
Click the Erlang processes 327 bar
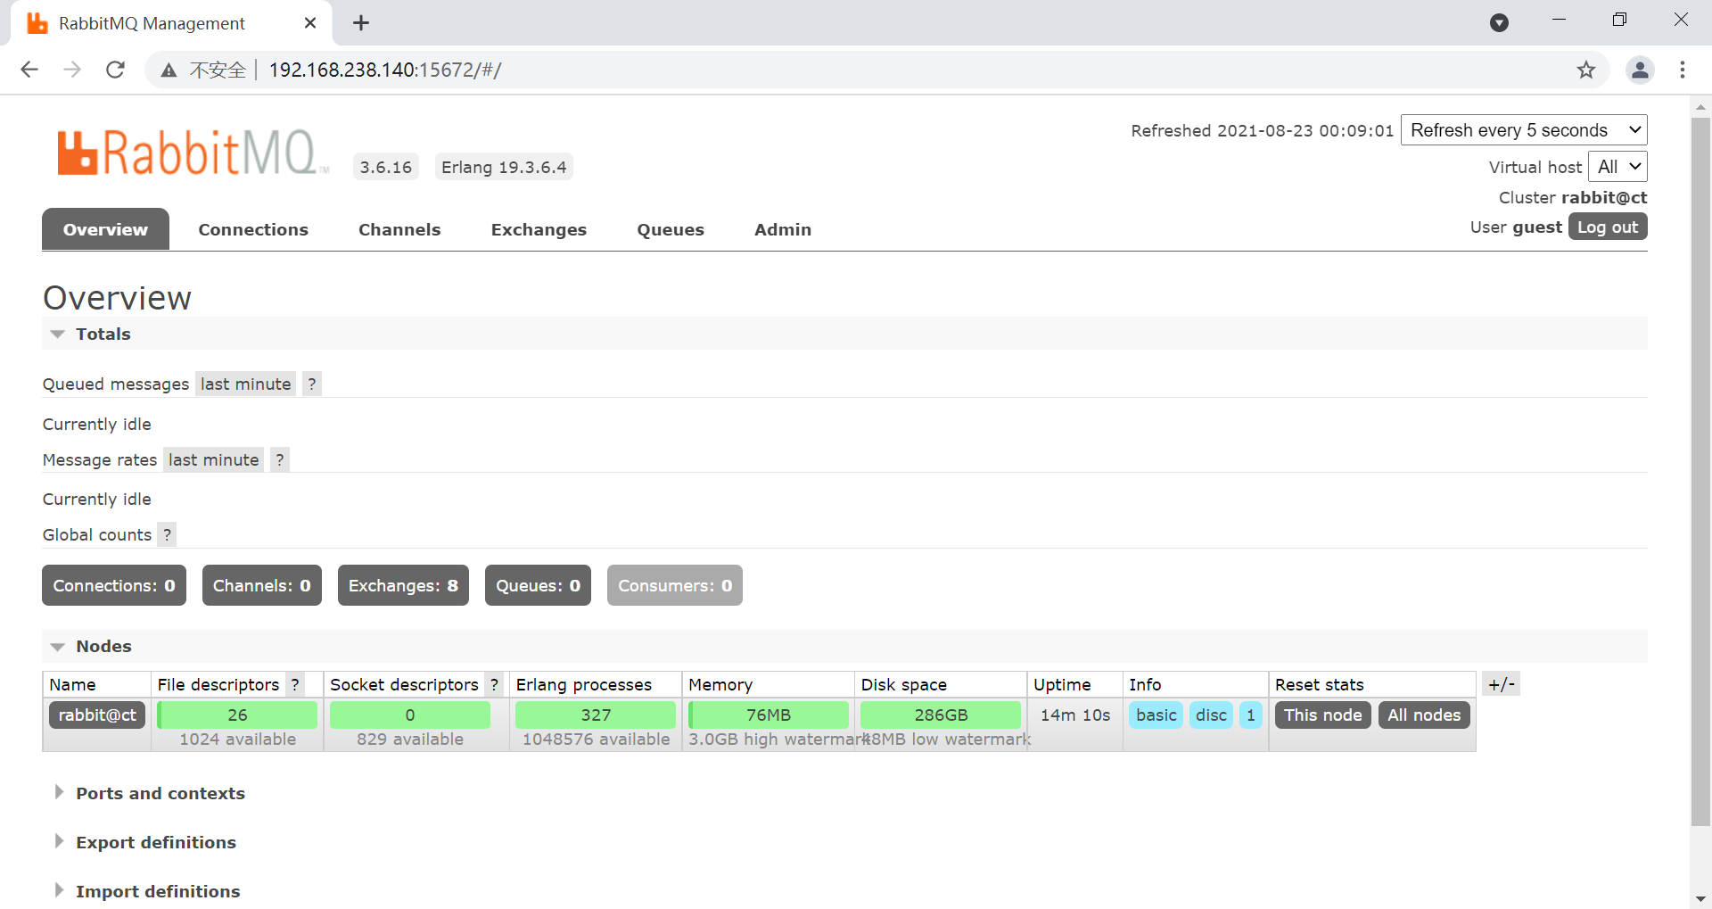tap(596, 715)
